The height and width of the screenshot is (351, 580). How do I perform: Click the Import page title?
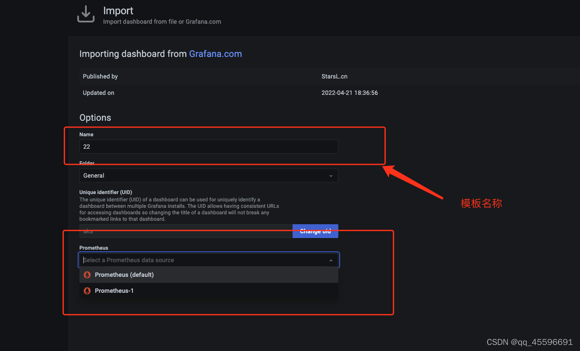118,11
